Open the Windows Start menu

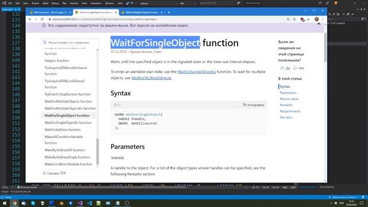coord(5,203)
